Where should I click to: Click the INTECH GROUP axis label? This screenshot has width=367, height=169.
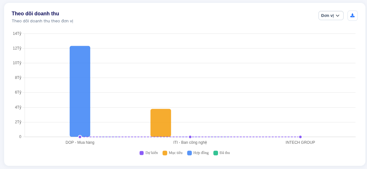(300, 142)
